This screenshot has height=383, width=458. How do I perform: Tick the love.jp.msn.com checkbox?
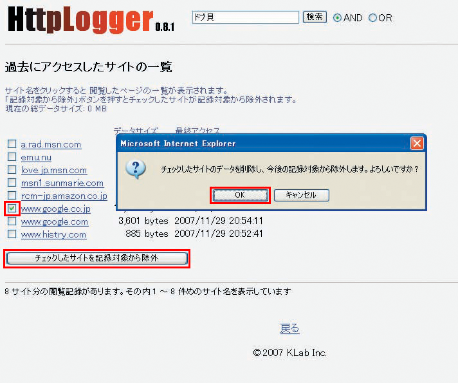(12, 169)
